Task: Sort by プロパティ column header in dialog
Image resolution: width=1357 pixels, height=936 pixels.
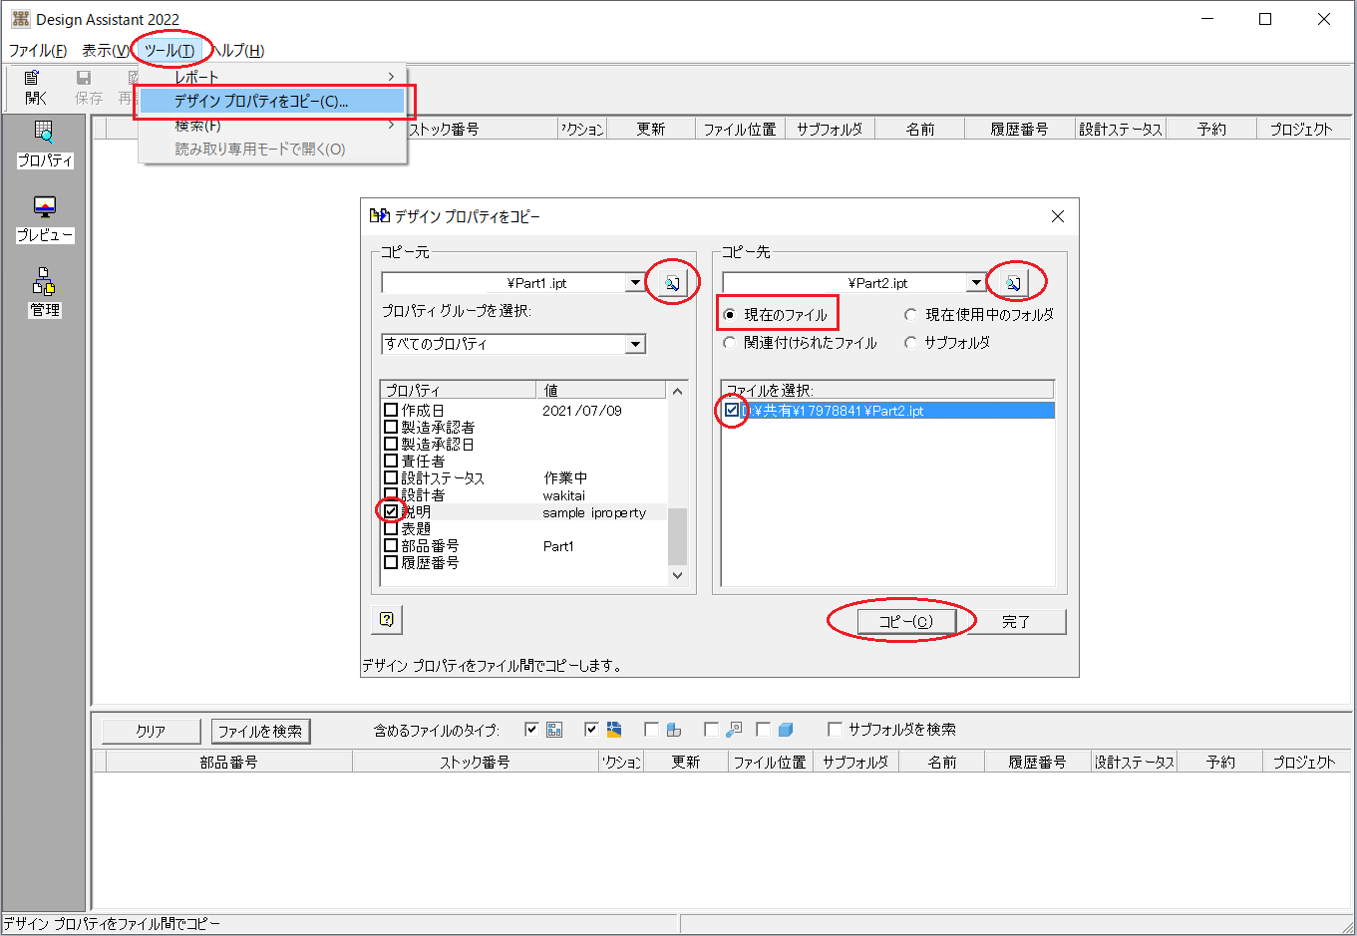Action: (x=459, y=390)
